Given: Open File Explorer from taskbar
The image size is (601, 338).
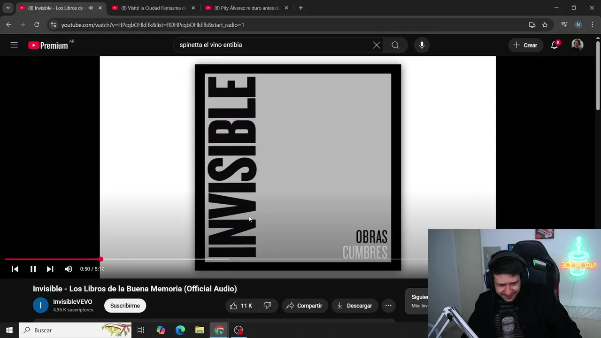Looking at the screenshot, I should click(200, 330).
